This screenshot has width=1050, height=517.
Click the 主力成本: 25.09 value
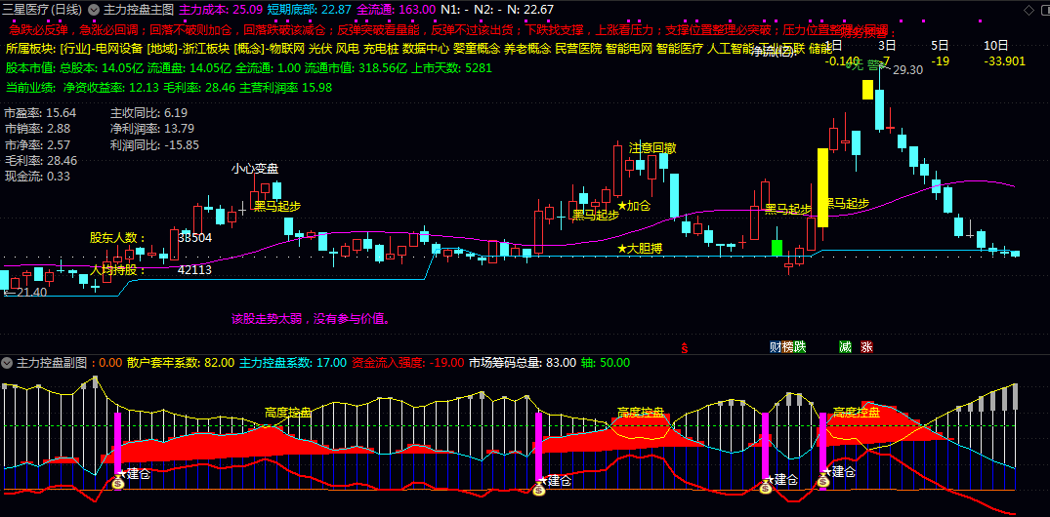click(220, 10)
